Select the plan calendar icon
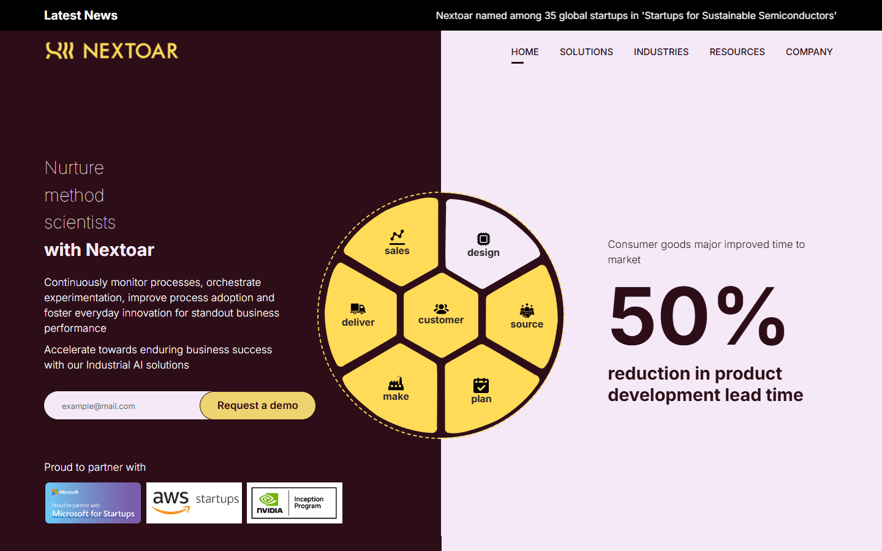Viewport: 882px width, 551px height. pyautogui.click(x=481, y=385)
